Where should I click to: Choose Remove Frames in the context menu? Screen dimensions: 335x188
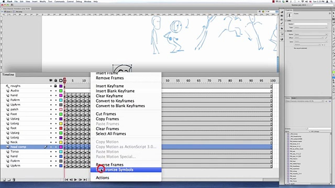point(126,78)
